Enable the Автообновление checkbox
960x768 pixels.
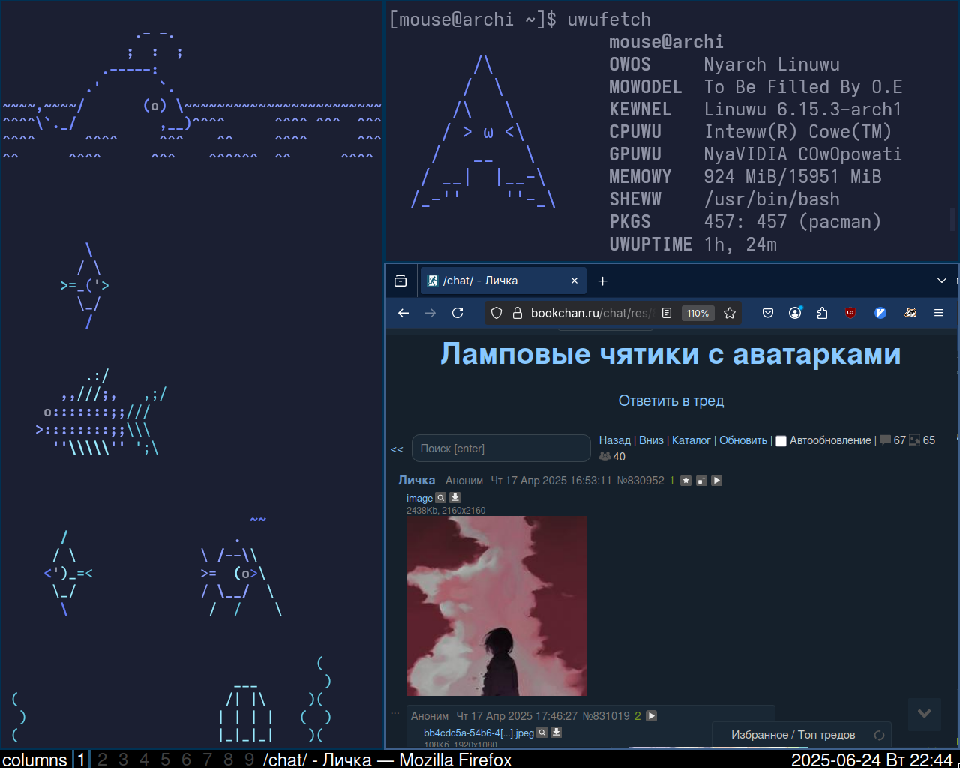pos(781,441)
